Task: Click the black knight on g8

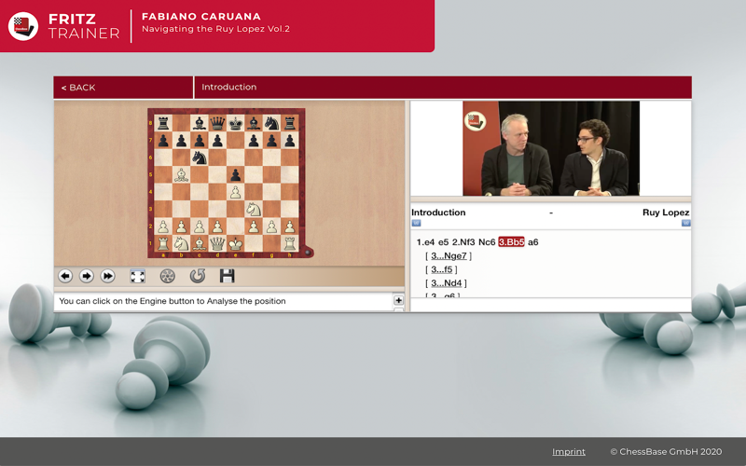Action: tap(271, 123)
